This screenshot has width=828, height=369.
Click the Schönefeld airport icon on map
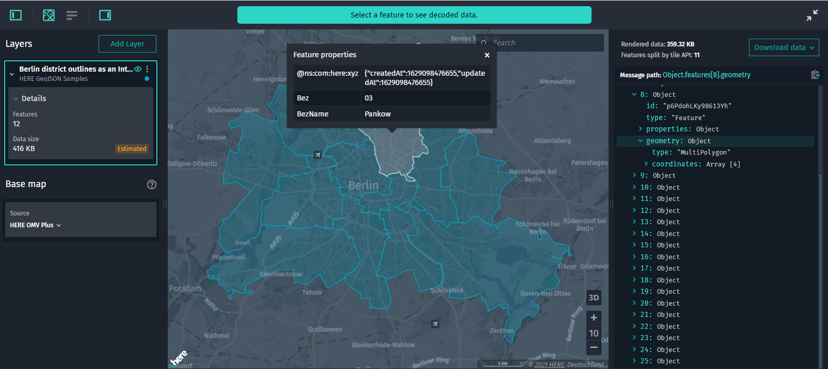tap(435, 324)
